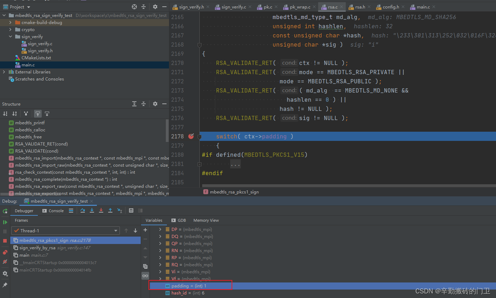Expand External Libraries node
This screenshot has width=496, height=298.
click(x=4, y=72)
